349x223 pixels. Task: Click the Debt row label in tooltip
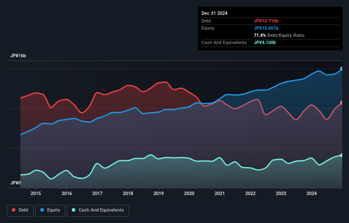pos(206,21)
